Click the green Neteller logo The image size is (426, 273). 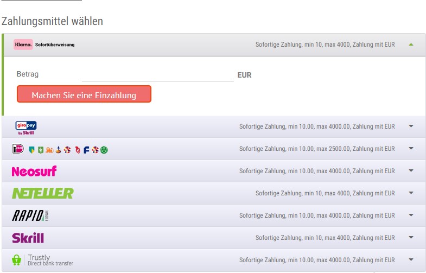(43, 193)
